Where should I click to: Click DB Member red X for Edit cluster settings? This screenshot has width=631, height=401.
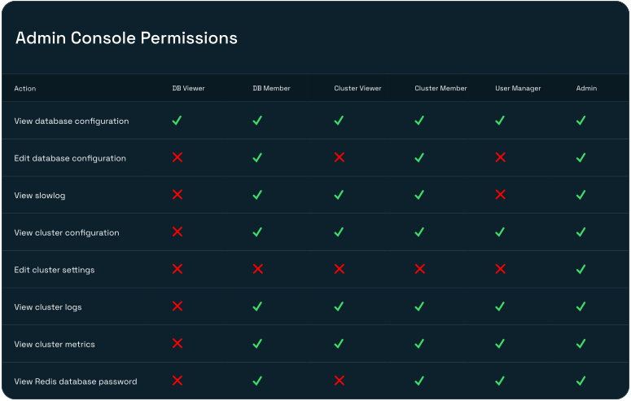(257, 269)
